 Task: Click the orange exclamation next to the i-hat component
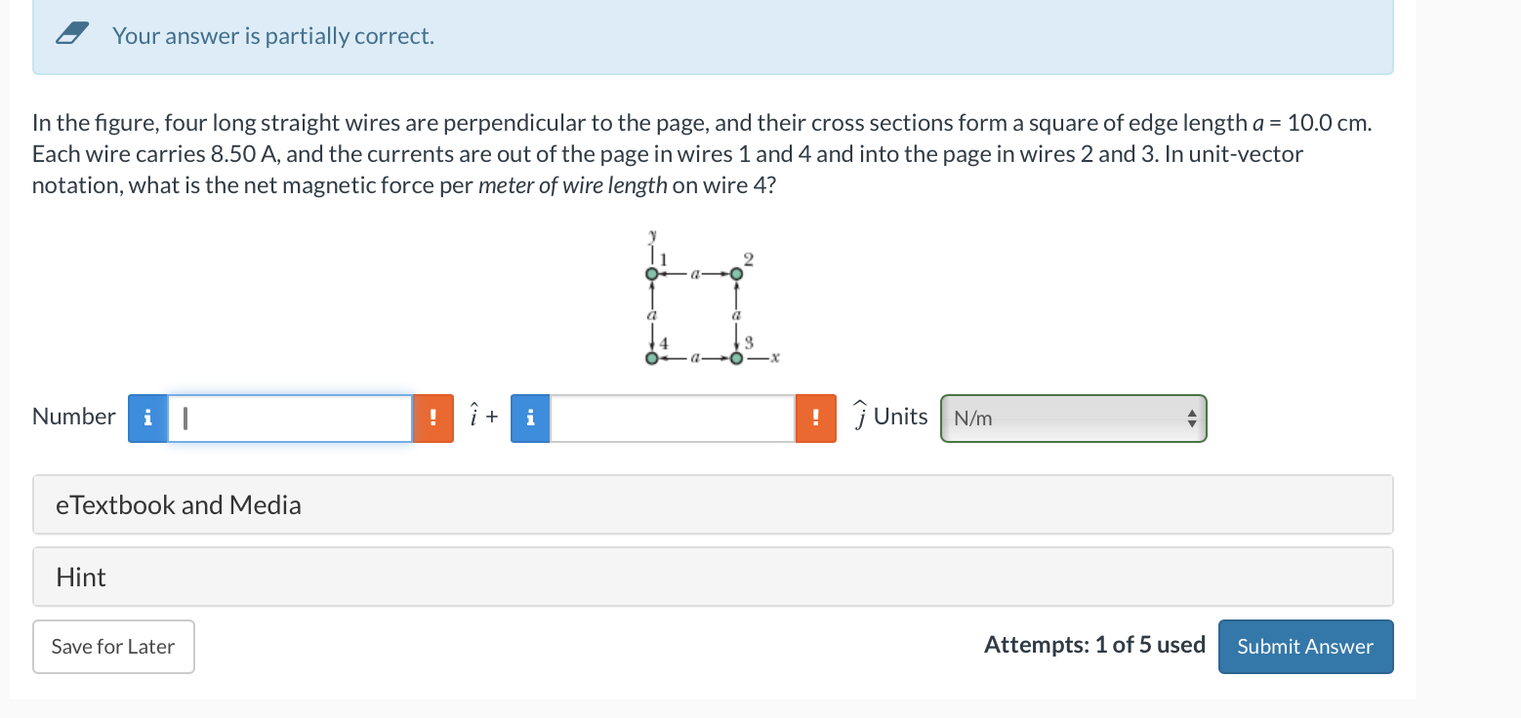[x=433, y=418]
